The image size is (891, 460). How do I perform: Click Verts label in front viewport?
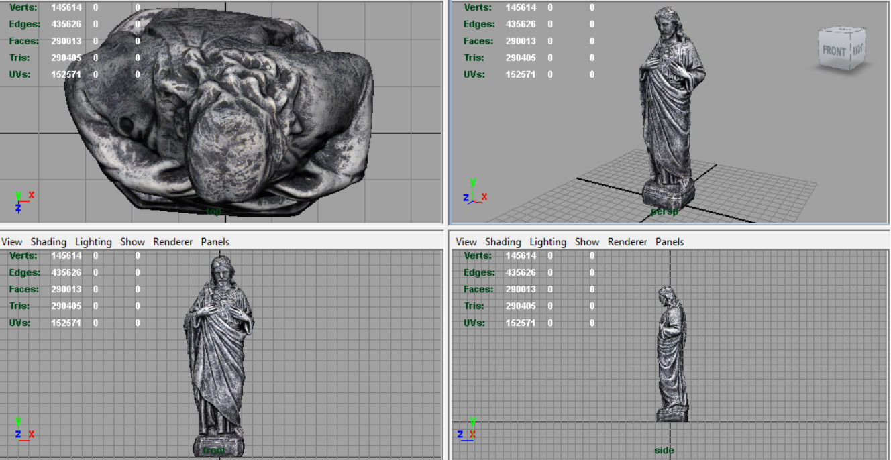(23, 255)
